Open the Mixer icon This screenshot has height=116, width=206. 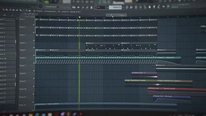[x=140, y=7]
